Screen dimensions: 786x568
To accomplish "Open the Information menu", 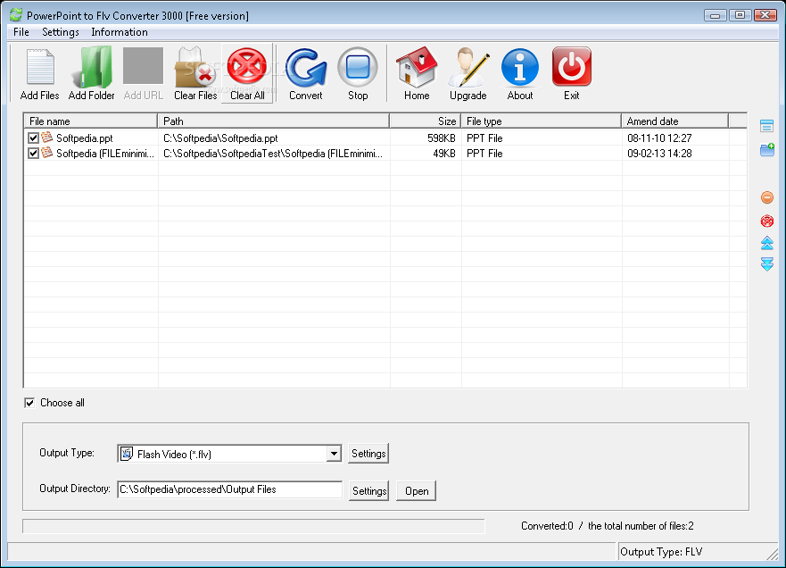I will (120, 32).
